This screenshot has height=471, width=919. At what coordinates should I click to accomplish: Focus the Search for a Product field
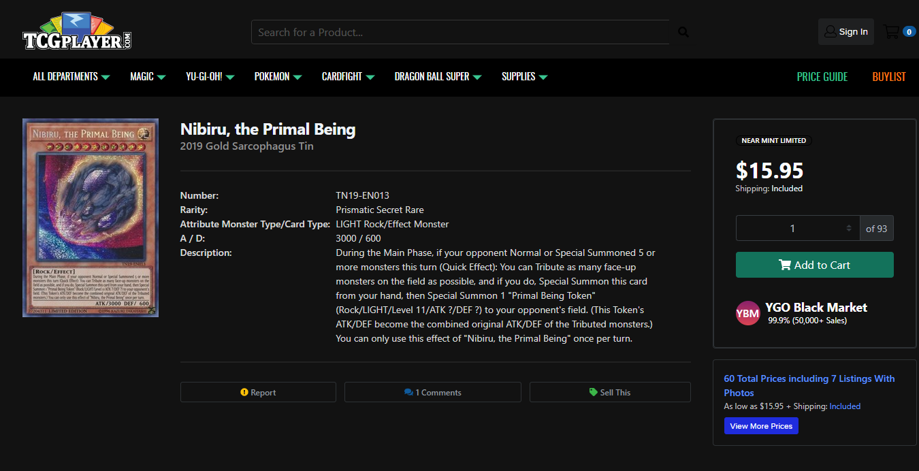460,32
